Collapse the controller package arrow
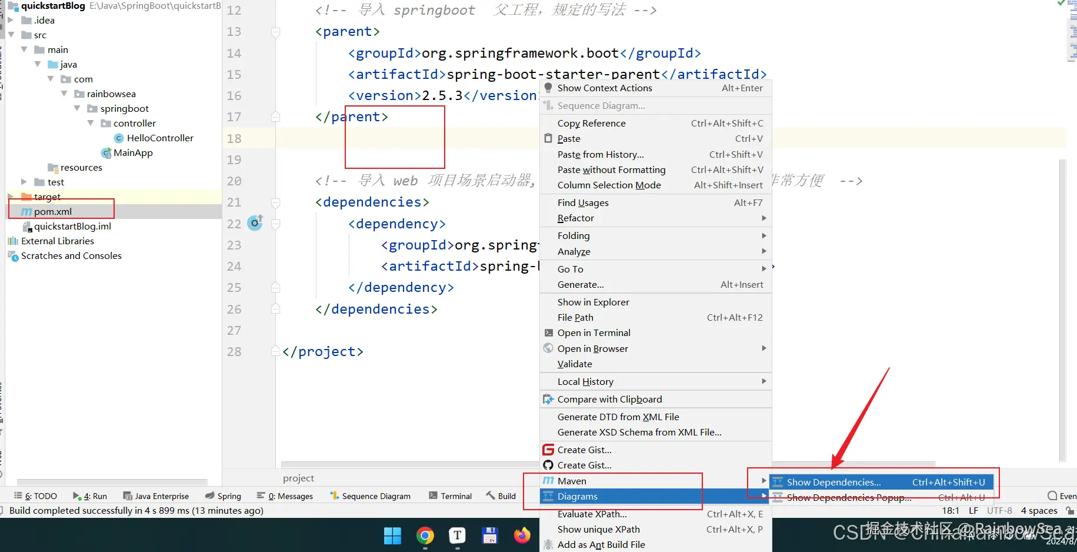 (91, 123)
